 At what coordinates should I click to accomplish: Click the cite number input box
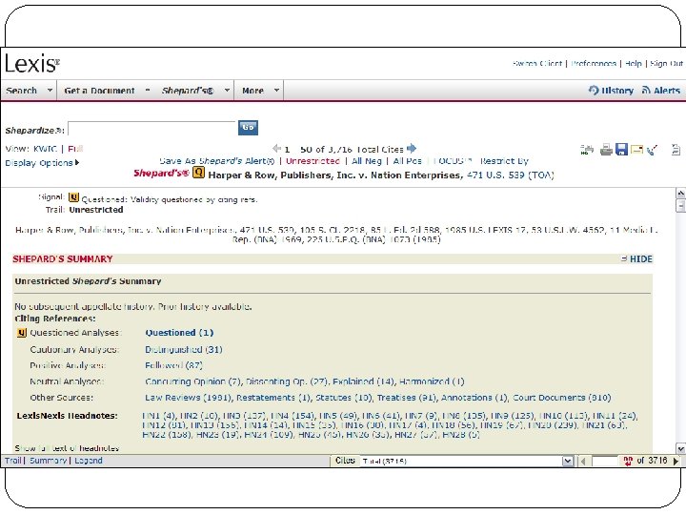click(x=605, y=461)
